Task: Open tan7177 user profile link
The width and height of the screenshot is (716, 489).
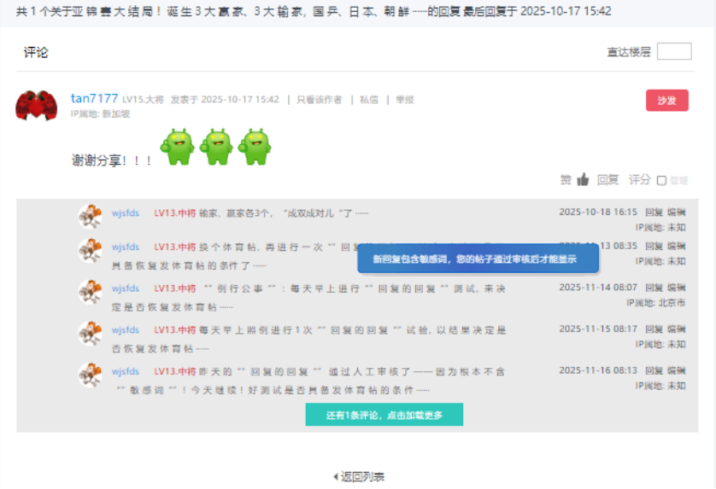Action: point(94,99)
